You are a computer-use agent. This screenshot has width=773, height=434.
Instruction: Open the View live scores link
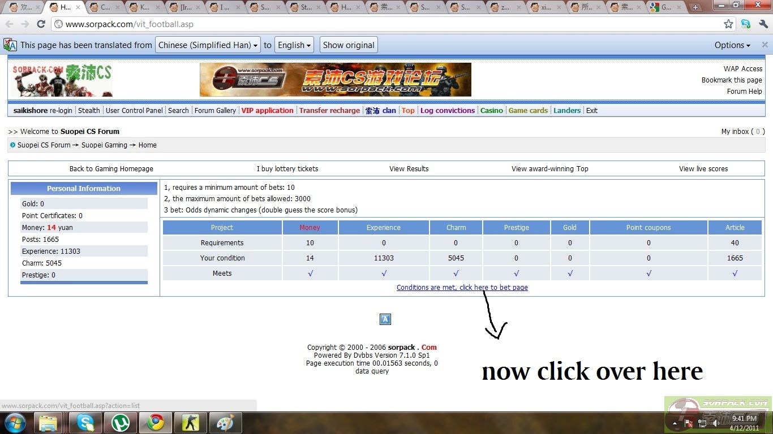[703, 169]
